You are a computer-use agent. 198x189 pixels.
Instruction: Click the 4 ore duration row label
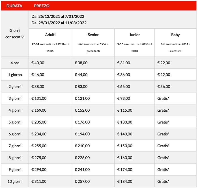[15, 63]
